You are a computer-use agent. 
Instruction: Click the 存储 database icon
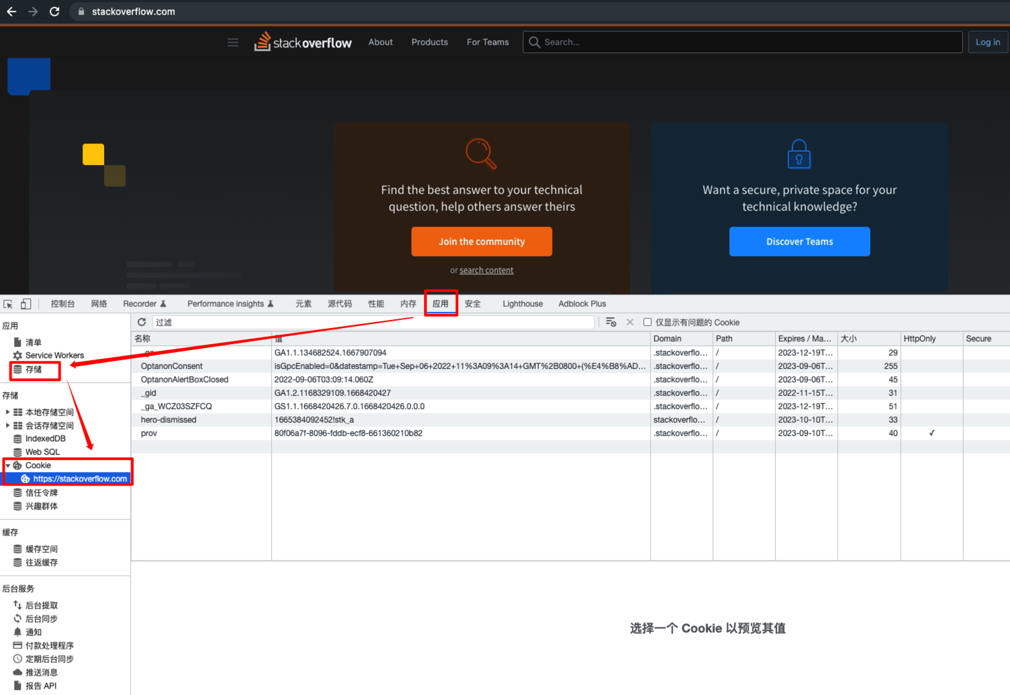(x=17, y=370)
